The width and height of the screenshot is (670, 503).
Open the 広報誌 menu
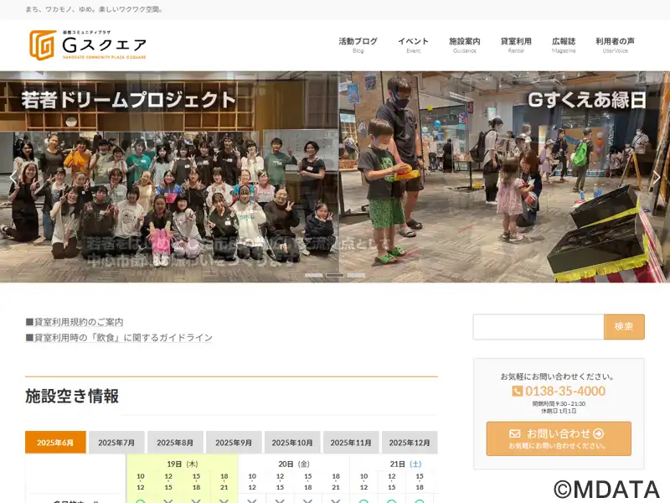click(564, 45)
